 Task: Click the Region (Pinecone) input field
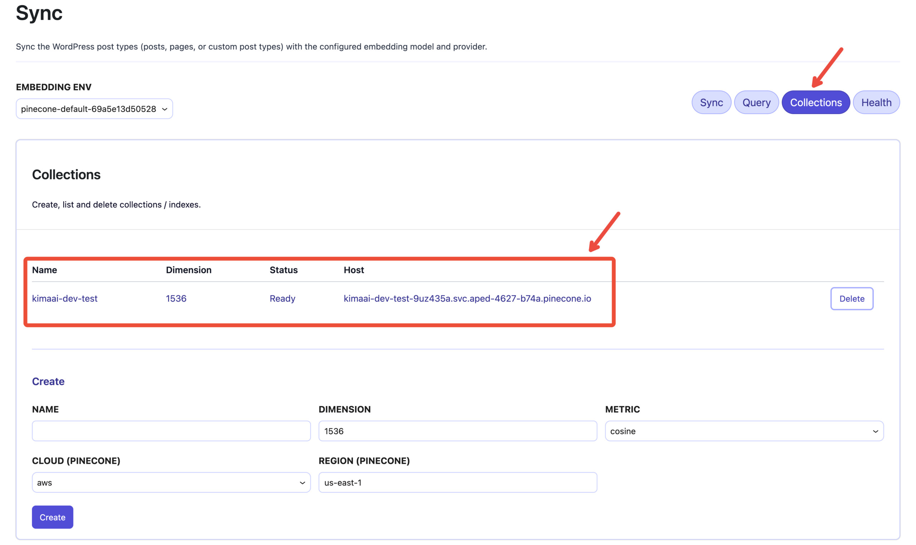[457, 482]
